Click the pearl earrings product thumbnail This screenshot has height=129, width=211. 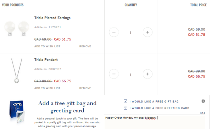pos(17,29)
